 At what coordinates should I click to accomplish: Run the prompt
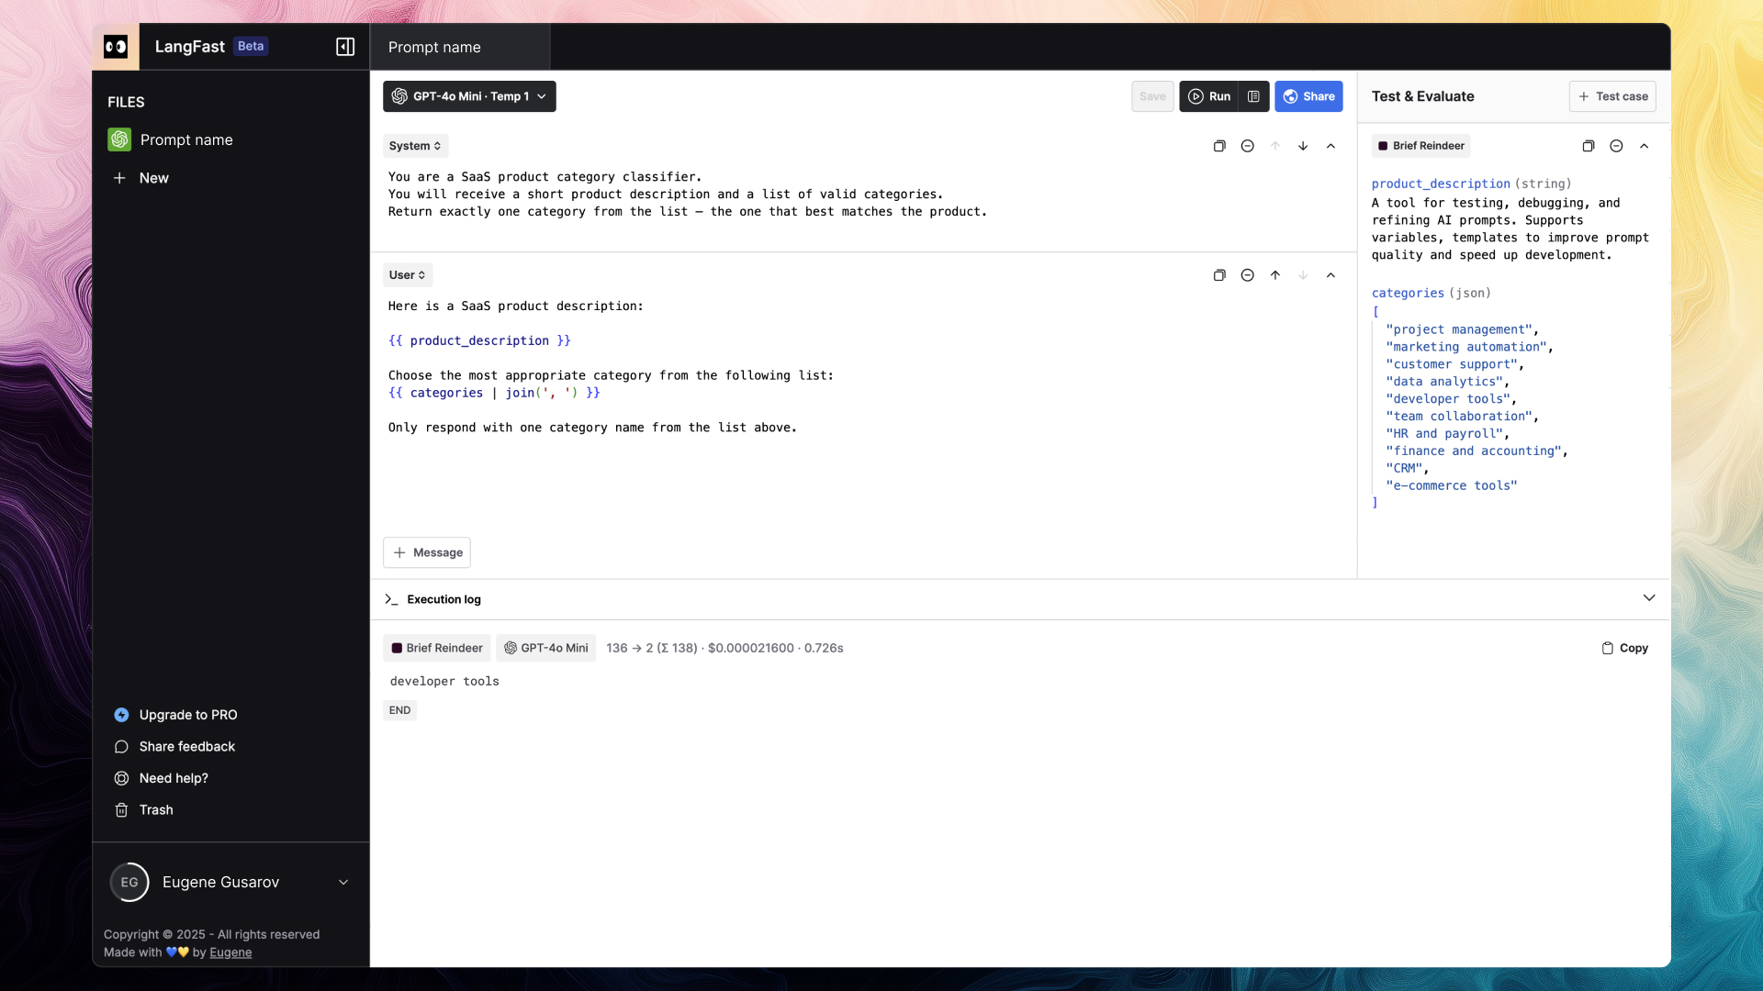[x=1208, y=96]
